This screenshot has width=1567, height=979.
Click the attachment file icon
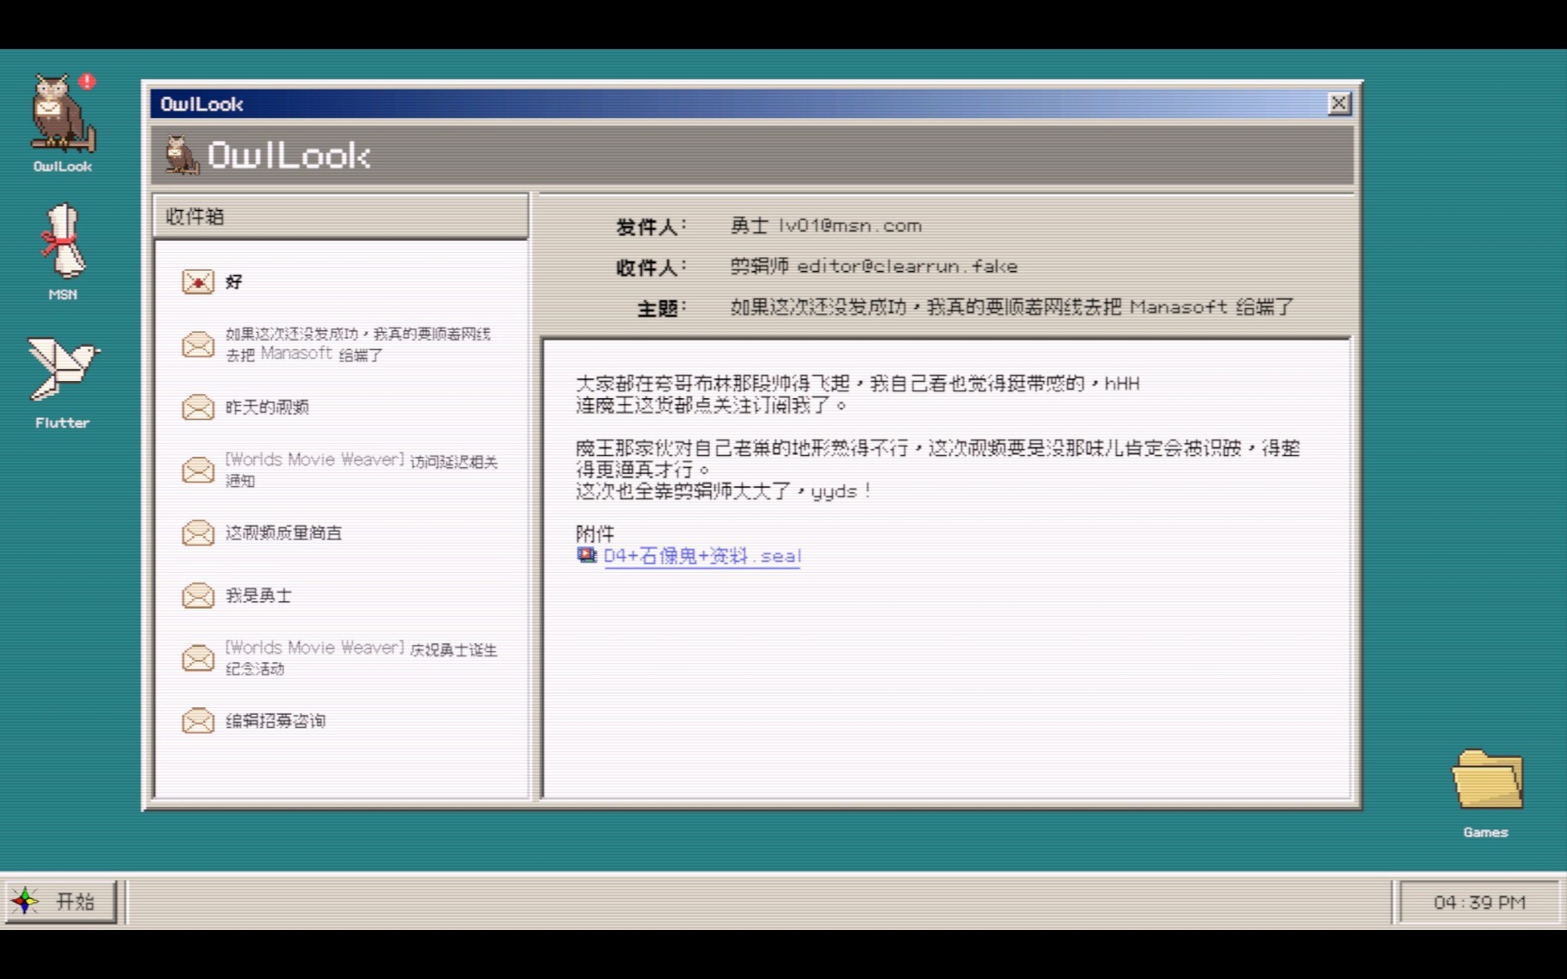(587, 556)
